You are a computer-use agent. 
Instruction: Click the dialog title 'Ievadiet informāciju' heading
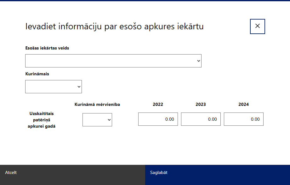click(x=114, y=26)
